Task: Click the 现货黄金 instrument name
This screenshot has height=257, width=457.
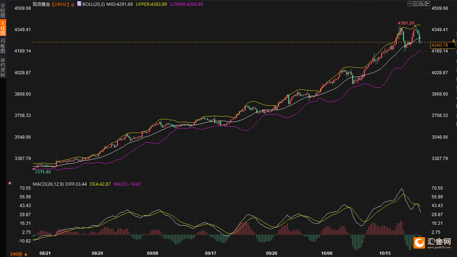Action: [x=41, y=4]
